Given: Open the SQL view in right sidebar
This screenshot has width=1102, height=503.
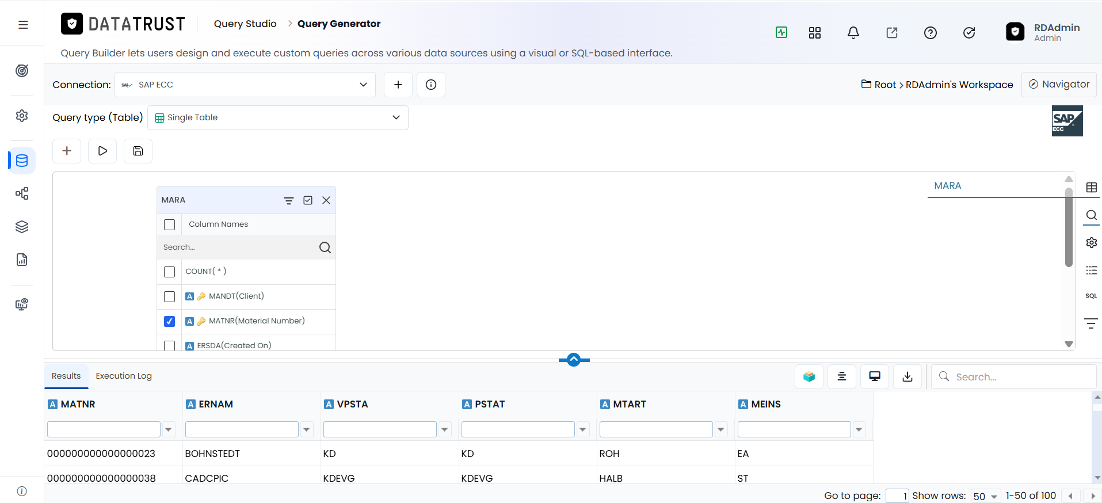Looking at the screenshot, I should click(x=1091, y=296).
